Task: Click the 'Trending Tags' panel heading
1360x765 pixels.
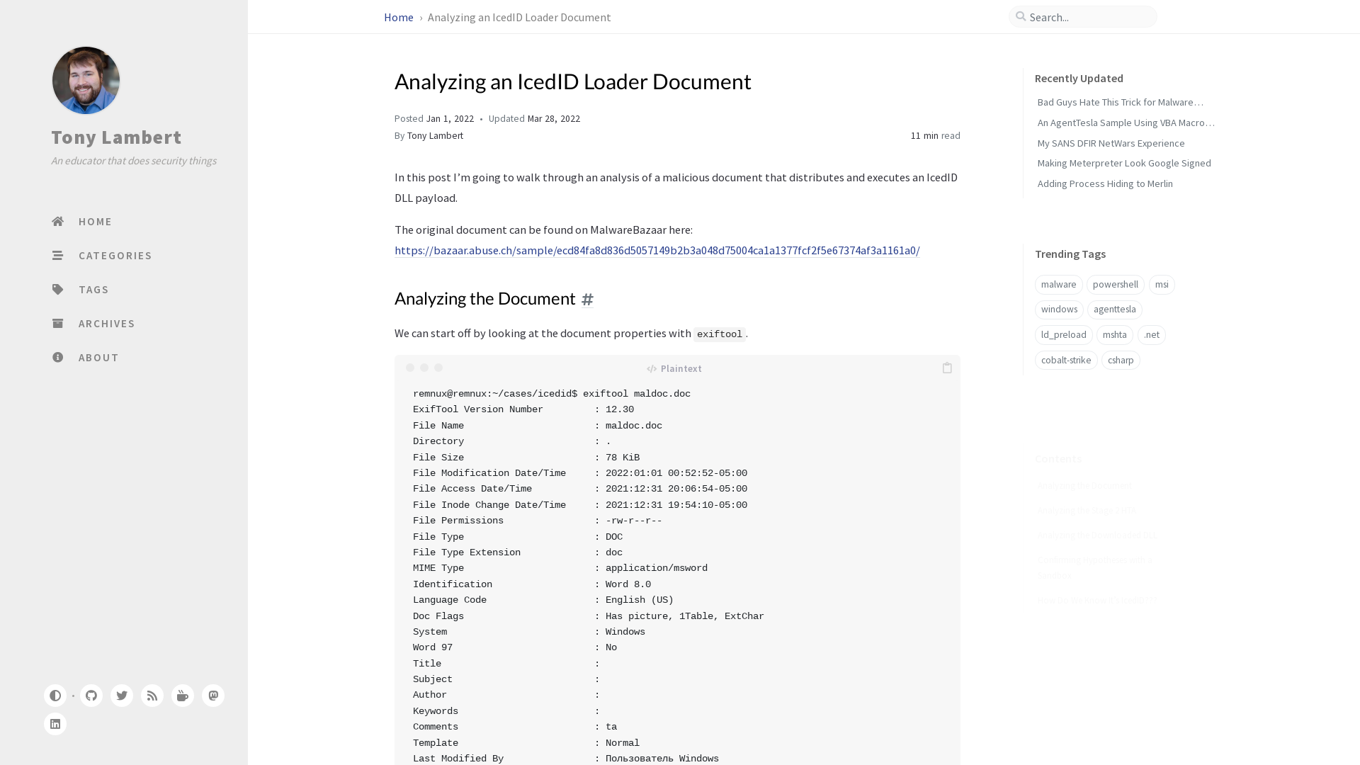Action: [x=1070, y=254]
